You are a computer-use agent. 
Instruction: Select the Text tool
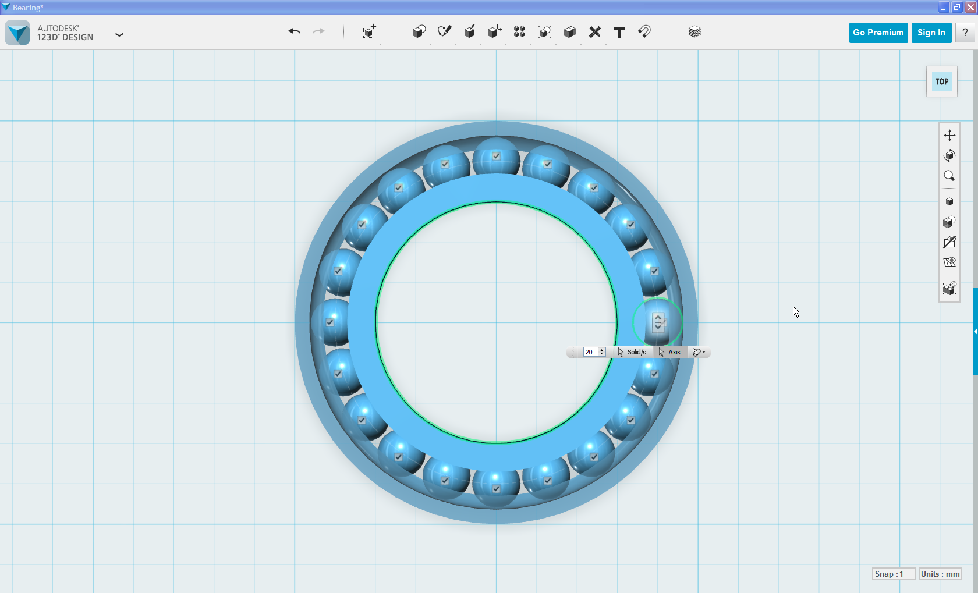click(619, 33)
